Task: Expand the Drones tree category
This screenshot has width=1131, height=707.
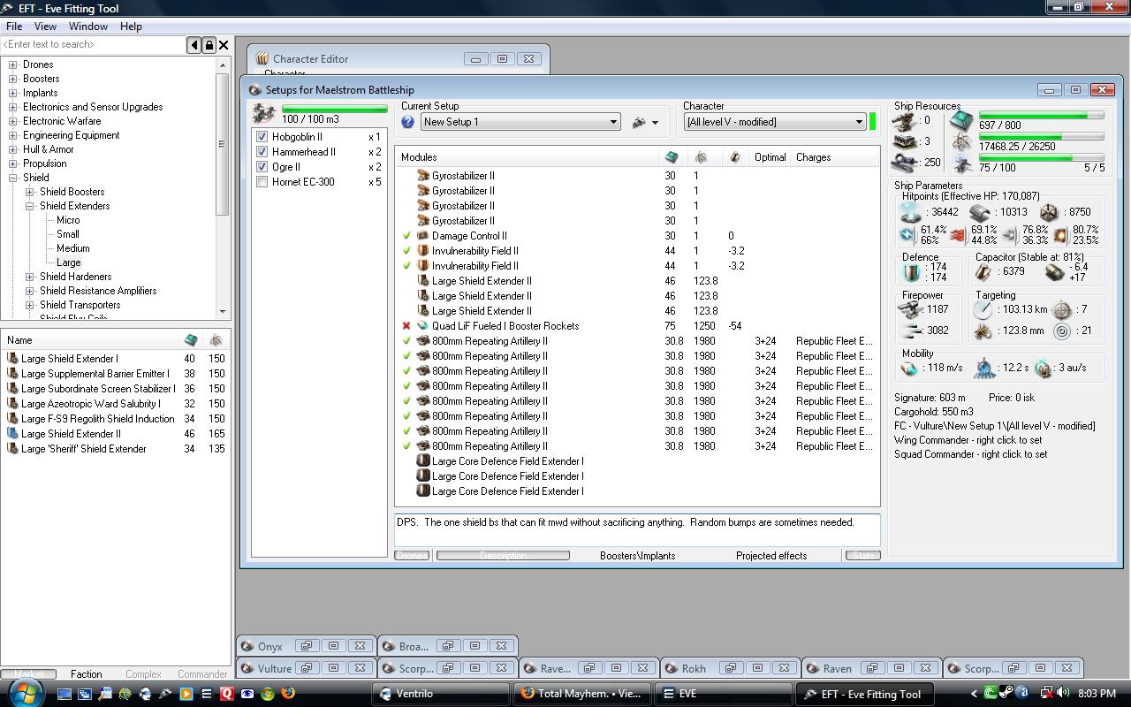Action: 13,65
